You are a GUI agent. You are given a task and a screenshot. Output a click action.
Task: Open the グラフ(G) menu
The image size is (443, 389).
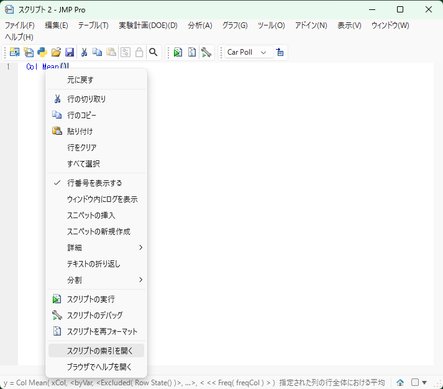[x=235, y=25]
